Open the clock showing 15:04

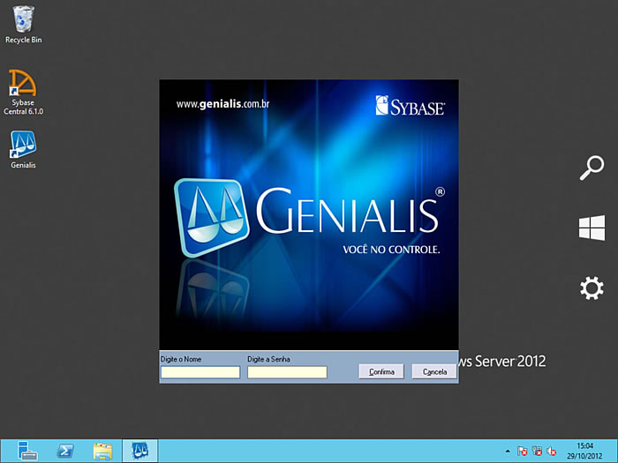(584, 452)
